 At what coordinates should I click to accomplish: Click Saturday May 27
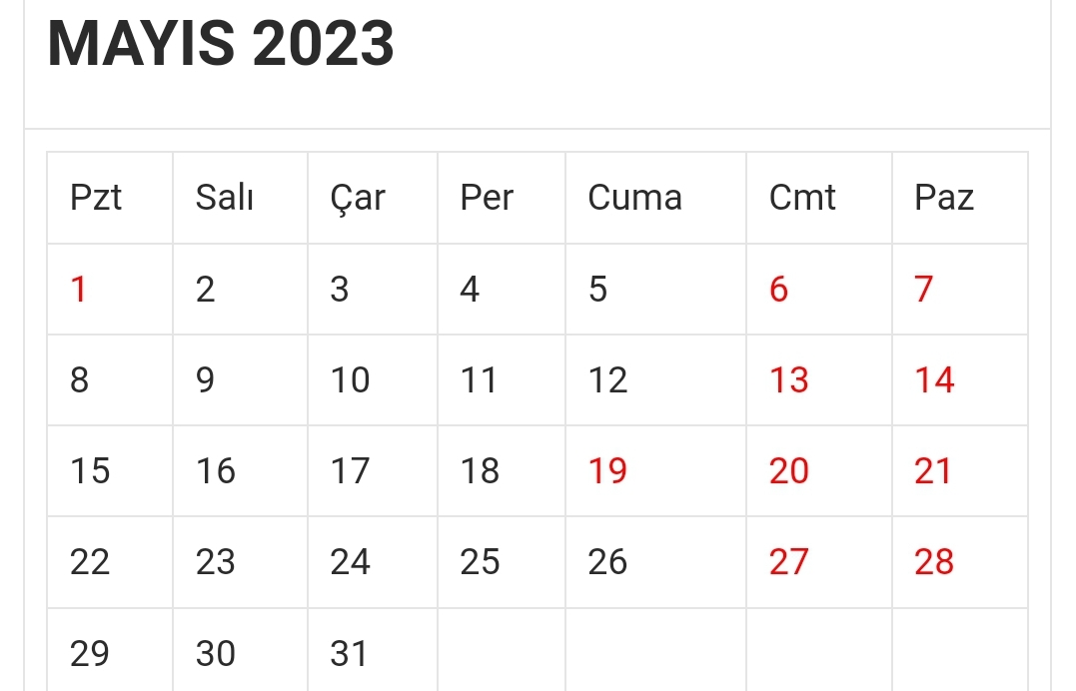[x=788, y=562]
